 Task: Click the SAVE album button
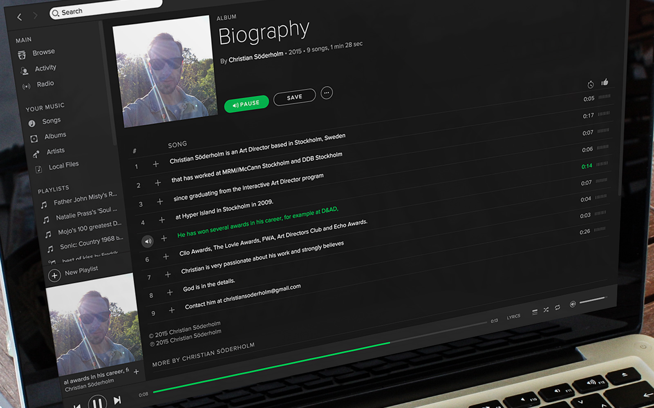(294, 97)
